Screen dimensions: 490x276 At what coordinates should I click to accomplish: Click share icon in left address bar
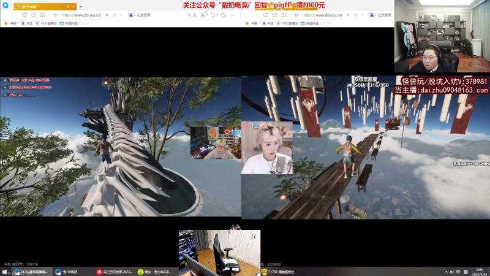coord(115,15)
